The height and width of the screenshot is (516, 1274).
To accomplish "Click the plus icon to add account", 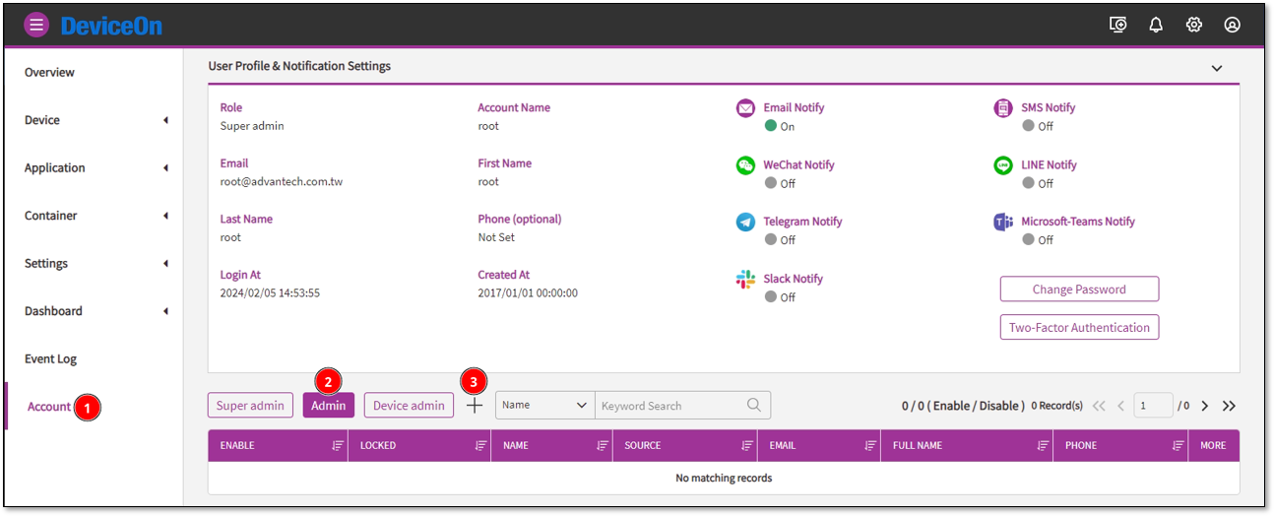I will pos(475,406).
